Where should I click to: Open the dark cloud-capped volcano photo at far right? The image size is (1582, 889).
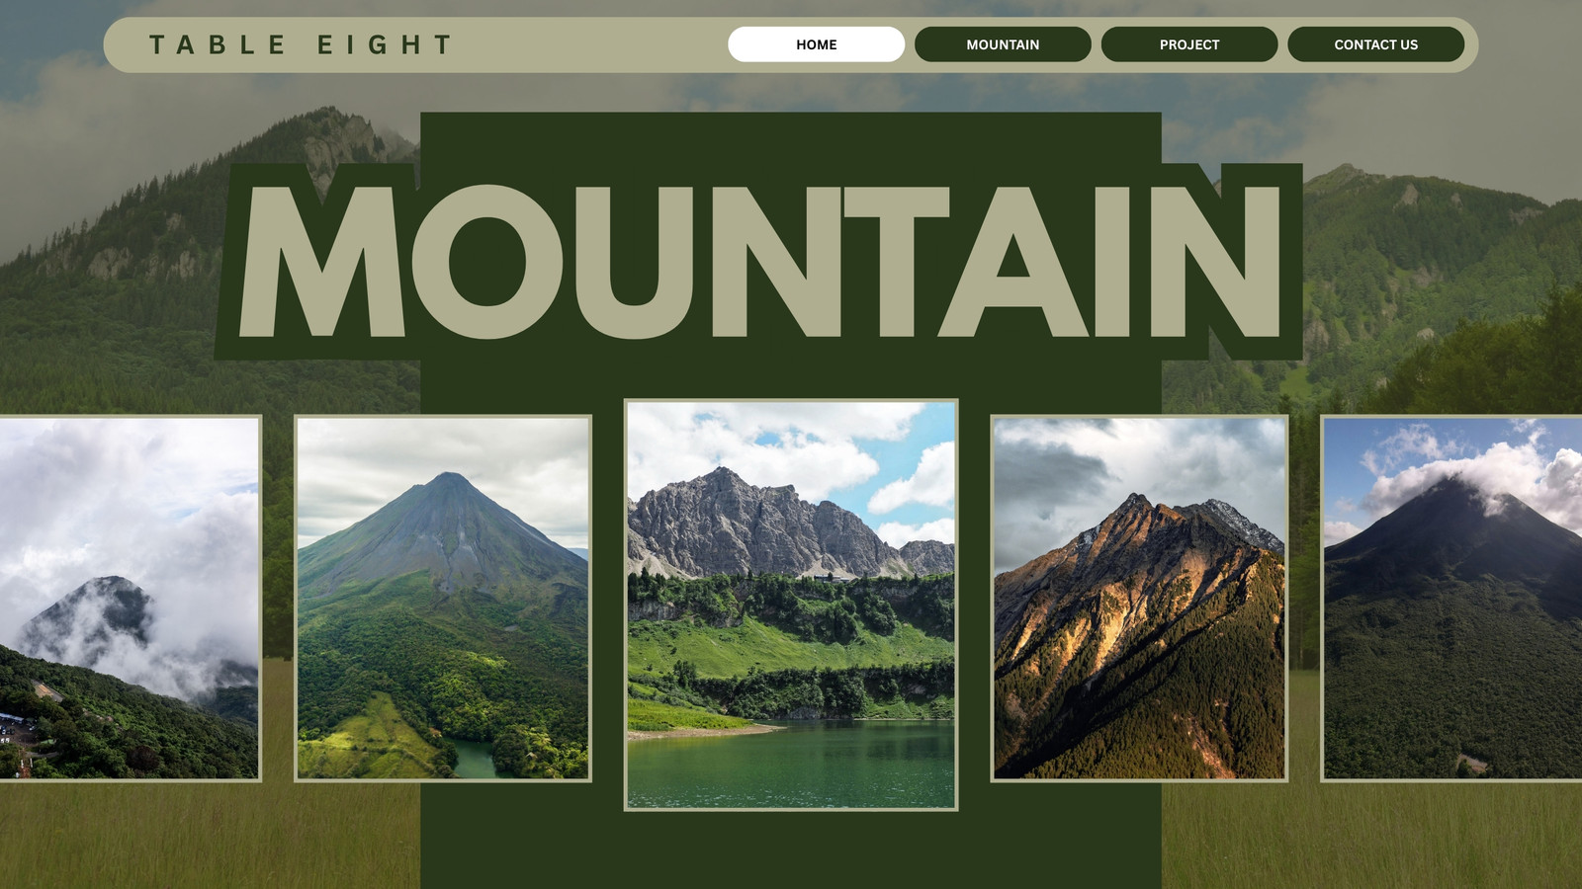tap(1451, 599)
